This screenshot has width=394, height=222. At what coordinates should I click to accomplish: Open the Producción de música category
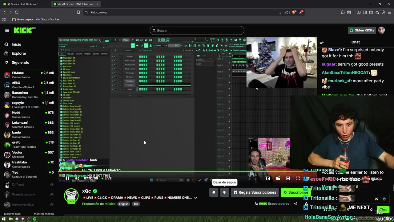[x=98, y=204]
